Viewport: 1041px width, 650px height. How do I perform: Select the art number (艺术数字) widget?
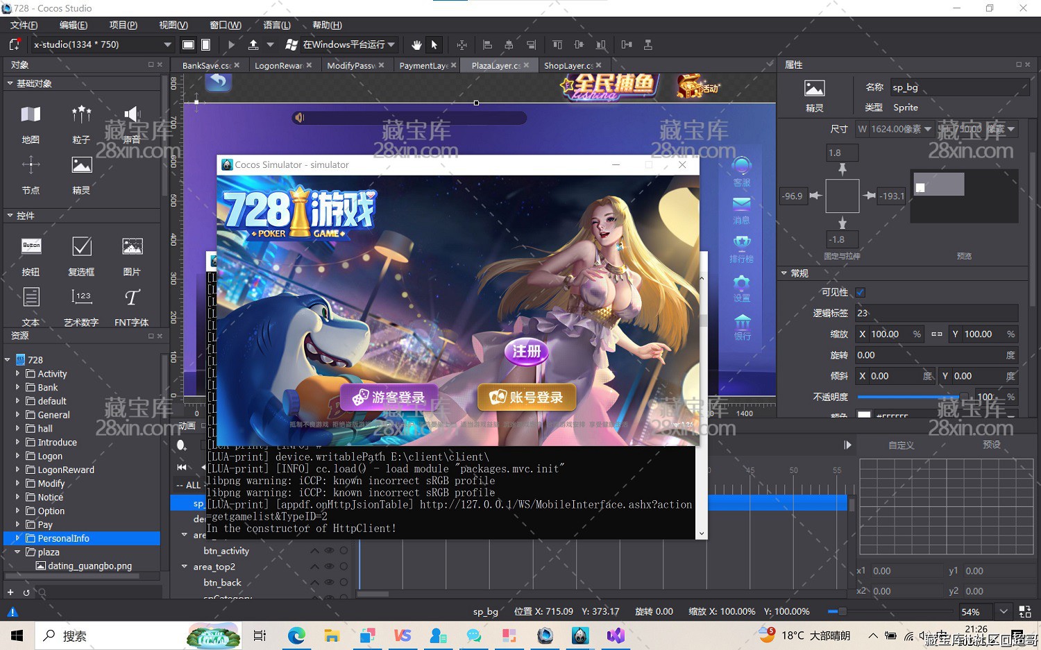click(81, 306)
